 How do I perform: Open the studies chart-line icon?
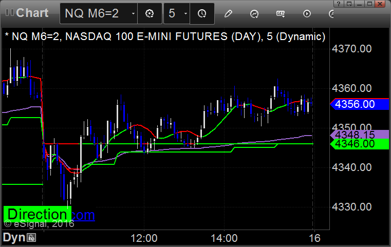pyautogui.click(x=254, y=14)
